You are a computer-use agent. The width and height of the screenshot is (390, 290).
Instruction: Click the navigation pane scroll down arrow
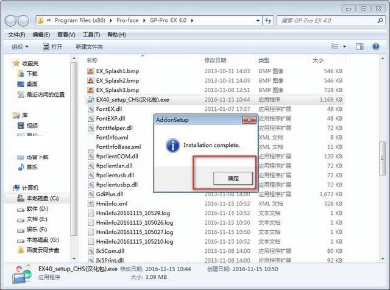[74, 259]
